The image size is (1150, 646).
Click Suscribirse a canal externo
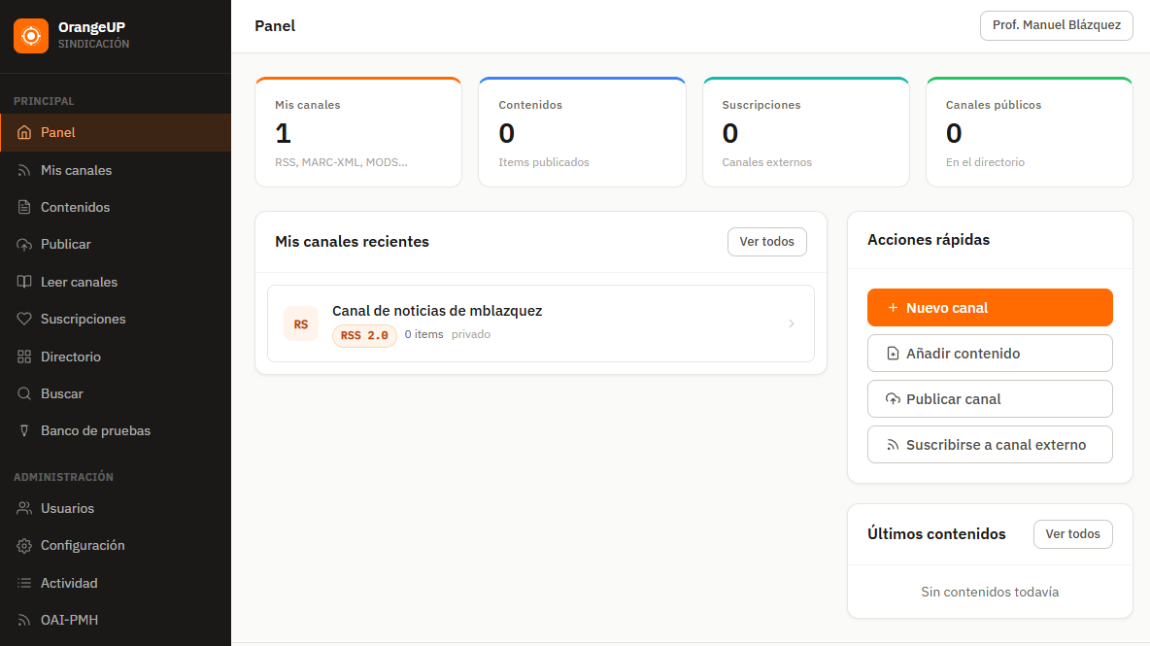(990, 444)
